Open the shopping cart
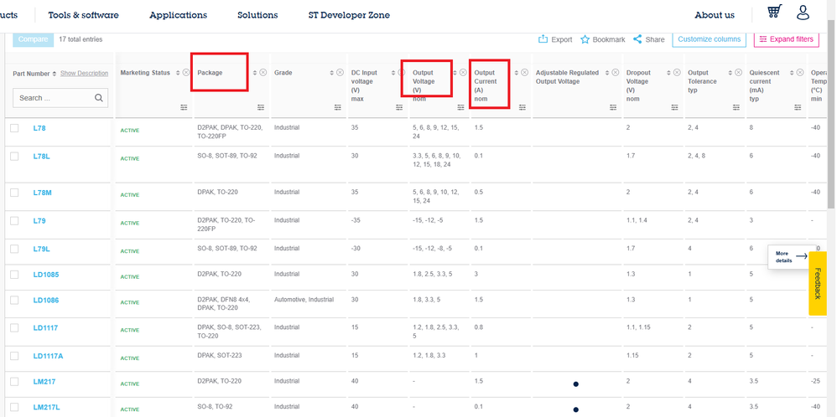The width and height of the screenshot is (837, 417). coord(774,12)
